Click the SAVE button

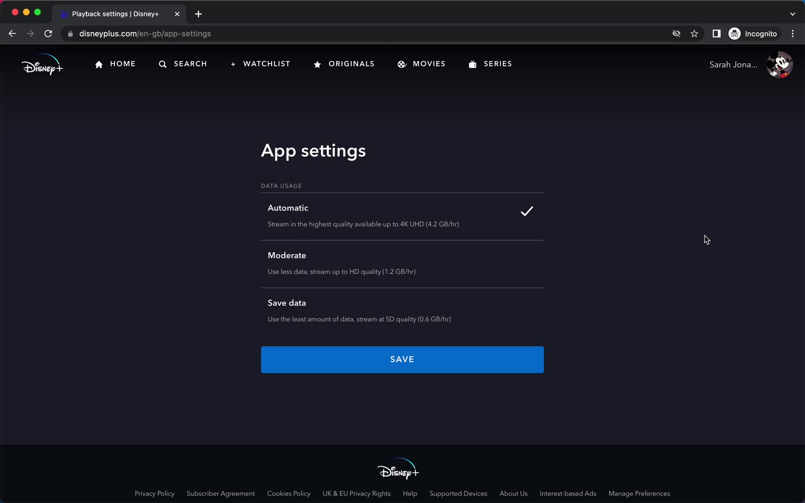click(402, 359)
